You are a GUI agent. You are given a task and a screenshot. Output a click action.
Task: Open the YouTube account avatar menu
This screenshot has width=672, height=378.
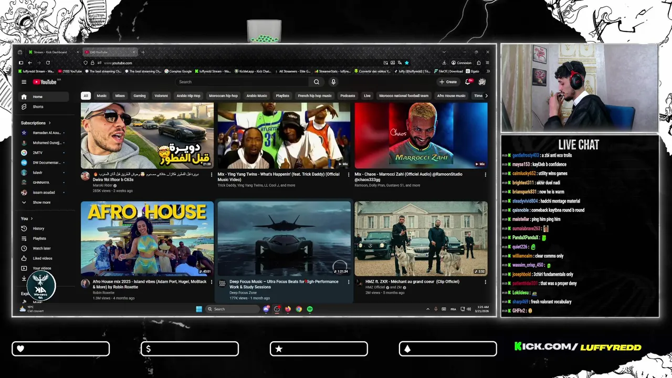[482, 82]
